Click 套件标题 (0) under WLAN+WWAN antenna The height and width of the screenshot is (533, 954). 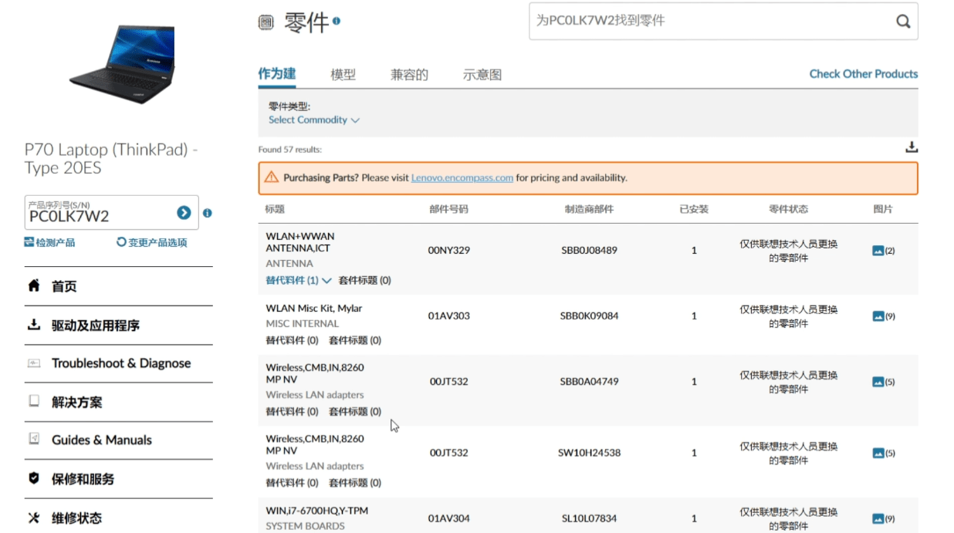pos(365,281)
